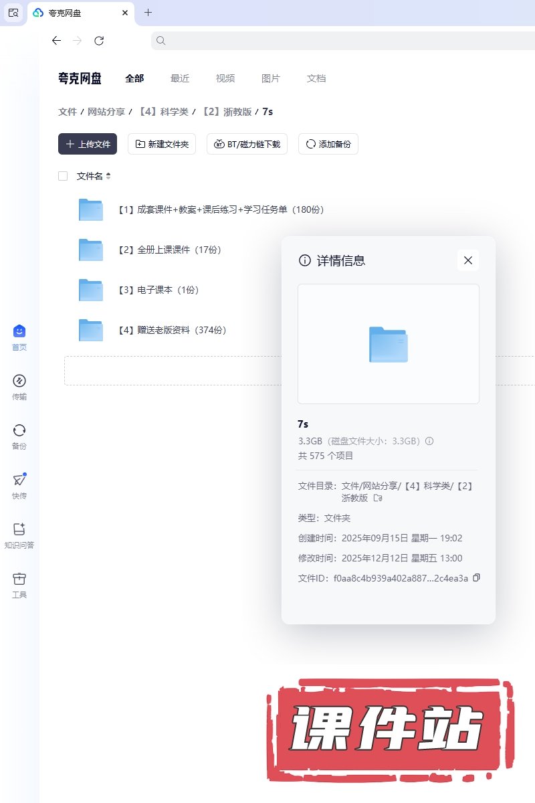Viewport: 535px width, 803px height.
Task: Toggle the select-all checkbox beside 文件名
Action: point(63,176)
